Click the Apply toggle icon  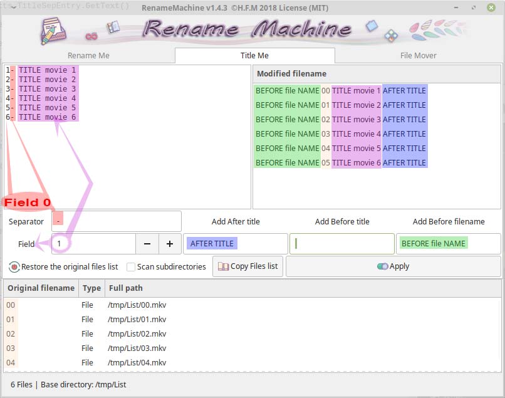click(382, 266)
